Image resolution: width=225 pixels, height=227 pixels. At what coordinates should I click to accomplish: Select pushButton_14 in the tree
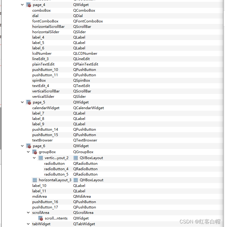pos(45,130)
